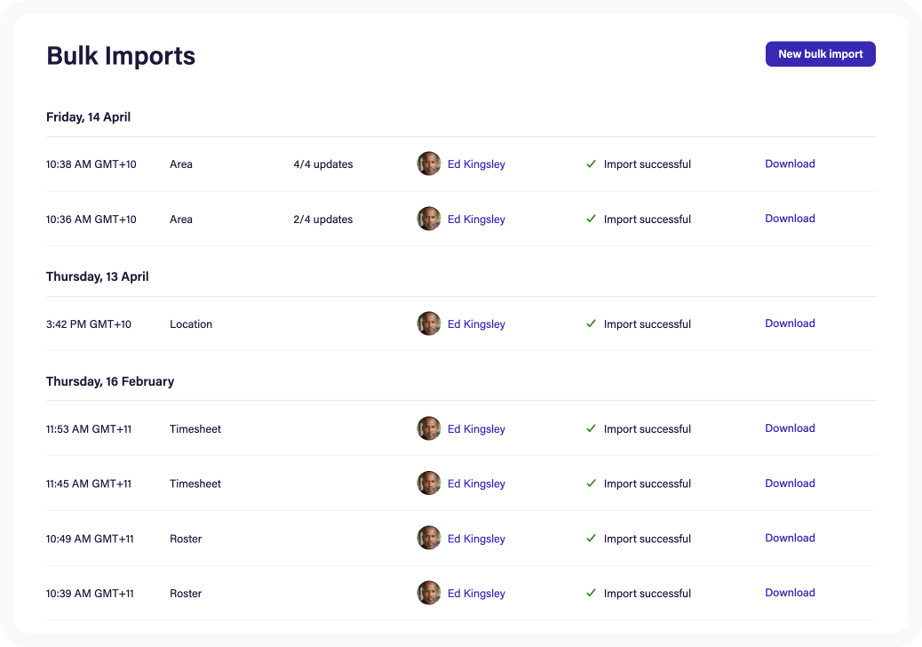Click the Thursday, 13 April section header
Viewport: 922px width, 647px height.
coord(97,276)
